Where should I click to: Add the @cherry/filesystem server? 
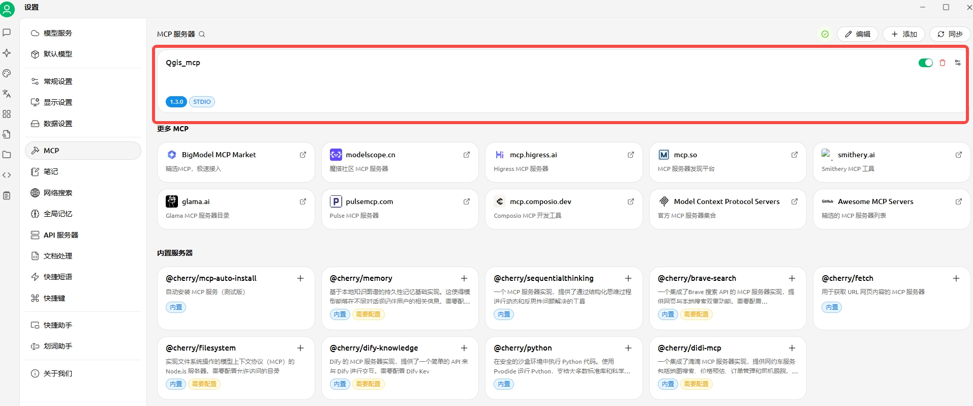pyautogui.click(x=300, y=348)
